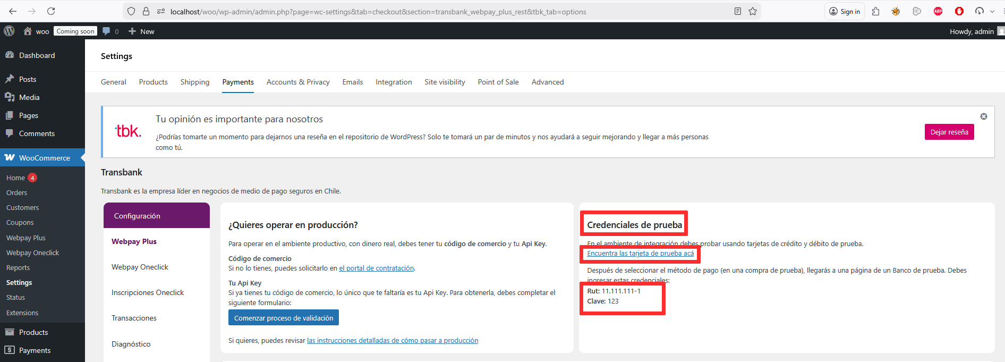Select Webpay Oneclick in Transbank panel
This screenshot has height=362, width=1005.
[x=140, y=267]
